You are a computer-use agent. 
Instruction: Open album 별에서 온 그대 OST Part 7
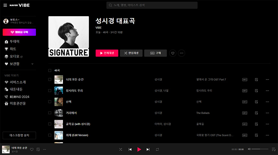[211, 79]
